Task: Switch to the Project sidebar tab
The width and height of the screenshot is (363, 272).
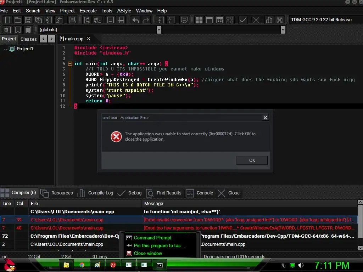Action: [9, 39]
